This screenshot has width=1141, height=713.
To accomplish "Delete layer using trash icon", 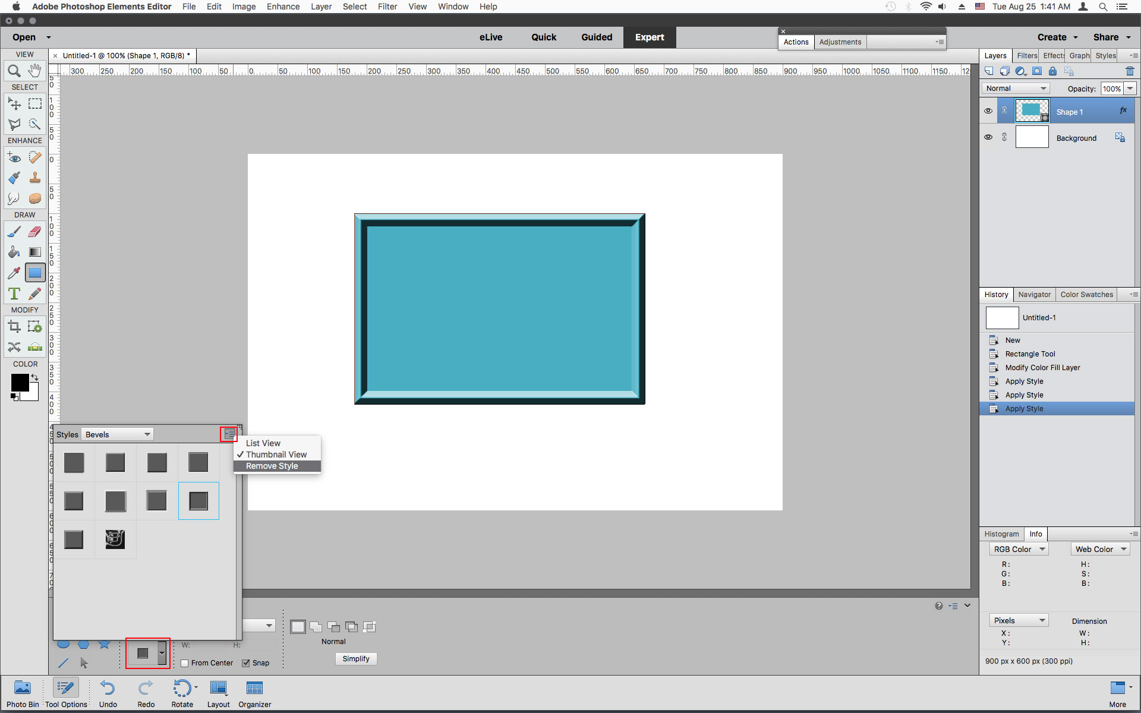I will [1130, 71].
